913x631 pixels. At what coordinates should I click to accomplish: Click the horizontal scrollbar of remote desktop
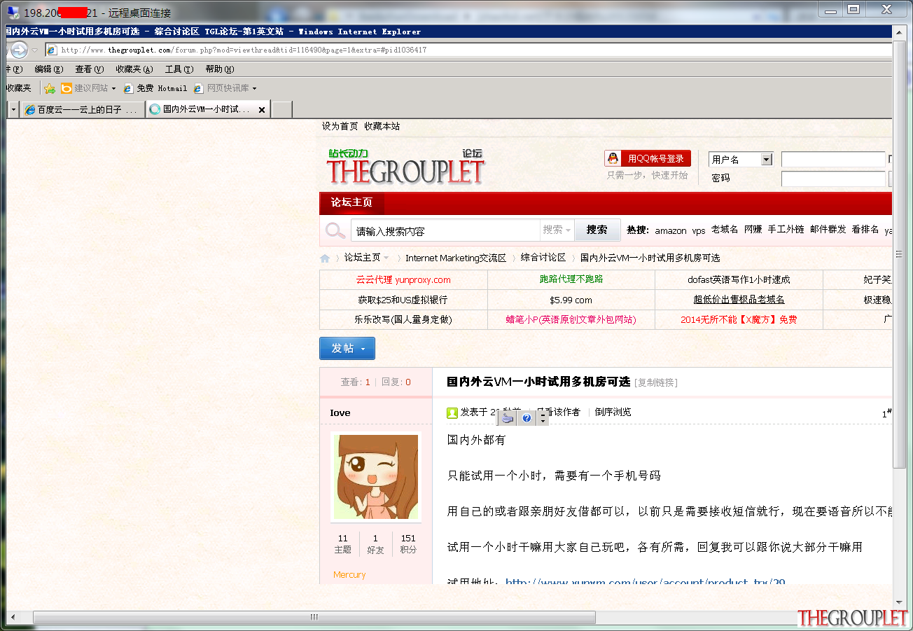314,617
